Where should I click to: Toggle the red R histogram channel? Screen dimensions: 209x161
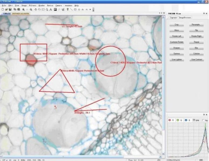[171, 120]
